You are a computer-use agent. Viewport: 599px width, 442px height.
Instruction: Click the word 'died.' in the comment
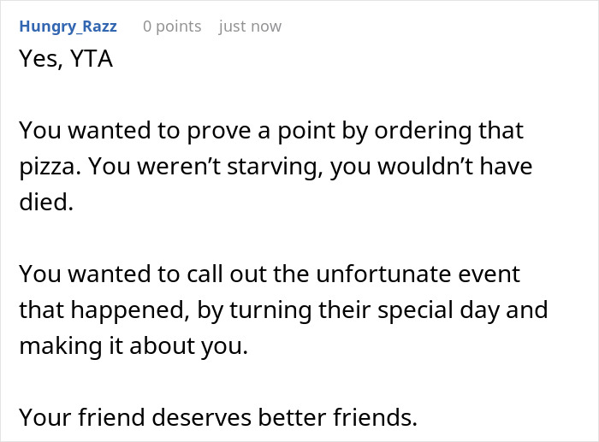coord(46,202)
